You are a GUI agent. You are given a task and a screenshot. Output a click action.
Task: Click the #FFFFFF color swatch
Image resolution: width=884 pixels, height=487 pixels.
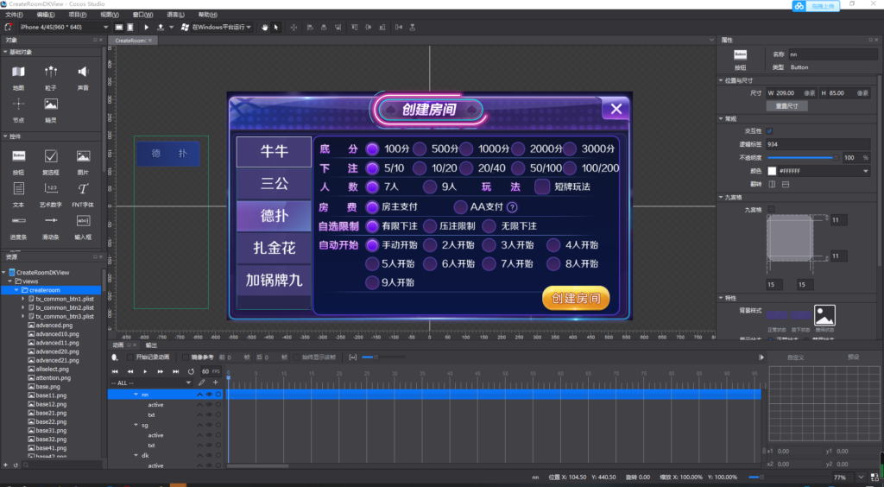tap(773, 171)
